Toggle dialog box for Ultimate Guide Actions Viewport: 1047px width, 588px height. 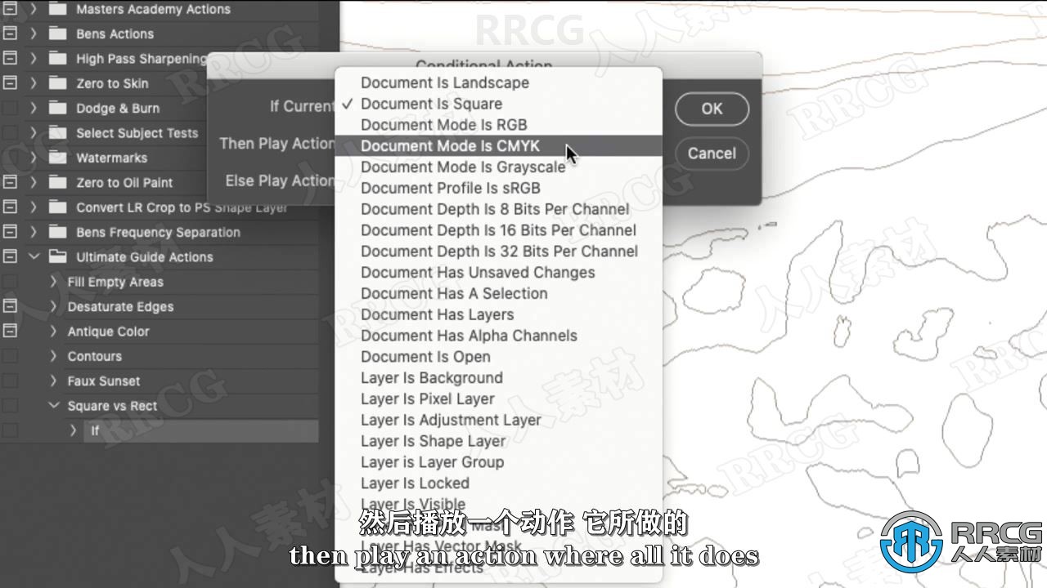coord(10,257)
